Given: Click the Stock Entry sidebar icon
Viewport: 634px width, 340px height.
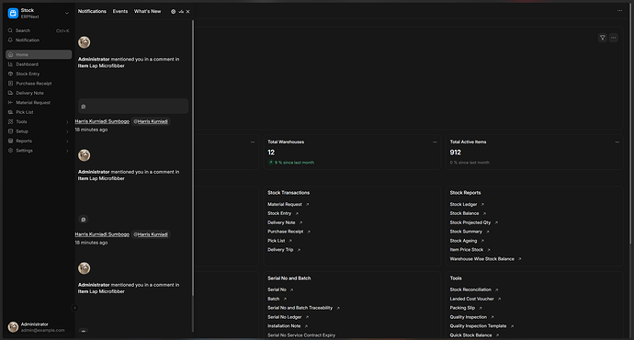Looking at the screenshot, I should click(x=10, y=74).
